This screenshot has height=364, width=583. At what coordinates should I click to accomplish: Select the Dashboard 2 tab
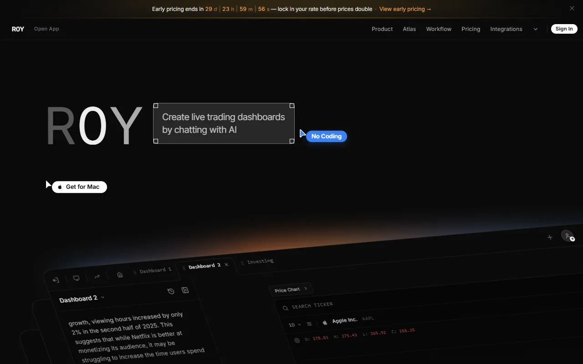pos(205,266)
